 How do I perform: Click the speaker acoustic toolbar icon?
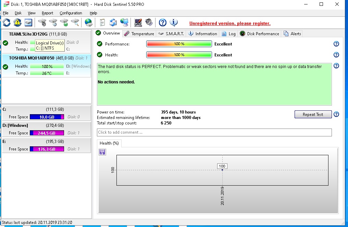tap(149, 22)
